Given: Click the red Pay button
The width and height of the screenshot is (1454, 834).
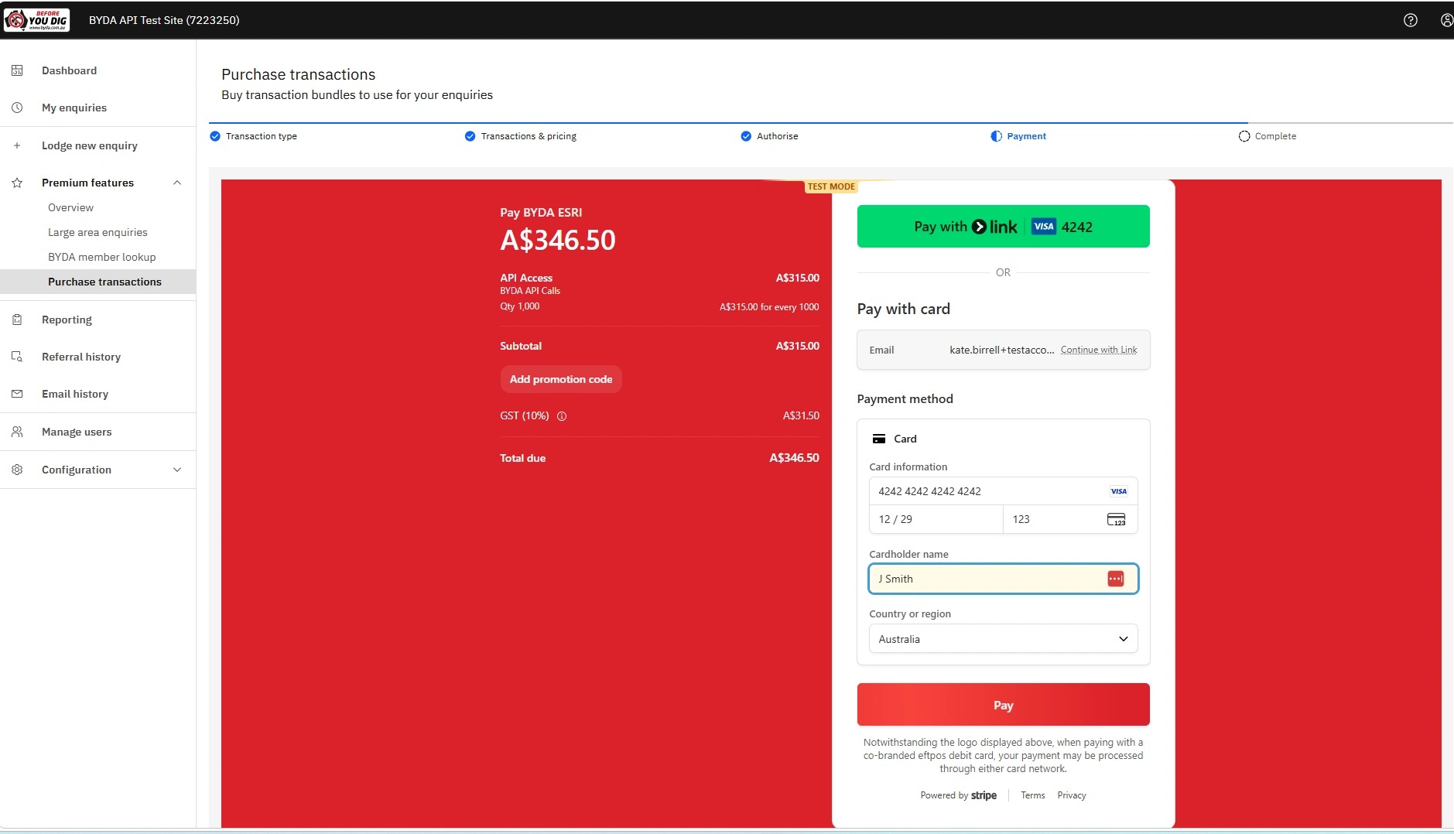Looking at the screenshot, I should pyautogui.click(x=1003, y=705).
